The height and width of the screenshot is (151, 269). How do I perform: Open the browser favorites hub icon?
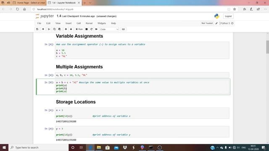coord(245,9)
